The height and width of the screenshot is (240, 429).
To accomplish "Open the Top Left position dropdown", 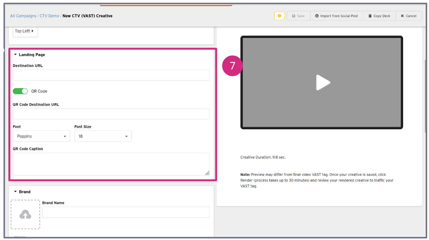I will pyautogui.click(x=25, y=31).
